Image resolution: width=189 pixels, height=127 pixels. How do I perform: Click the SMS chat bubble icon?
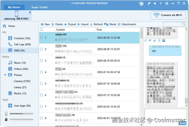click(10, 50)
